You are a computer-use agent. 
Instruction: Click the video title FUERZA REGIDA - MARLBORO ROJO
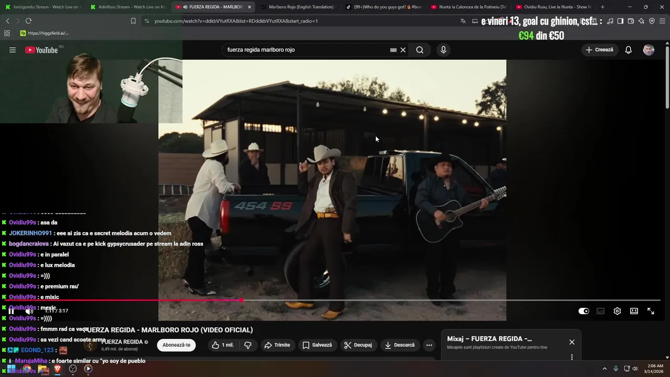(x=168, y=330)
